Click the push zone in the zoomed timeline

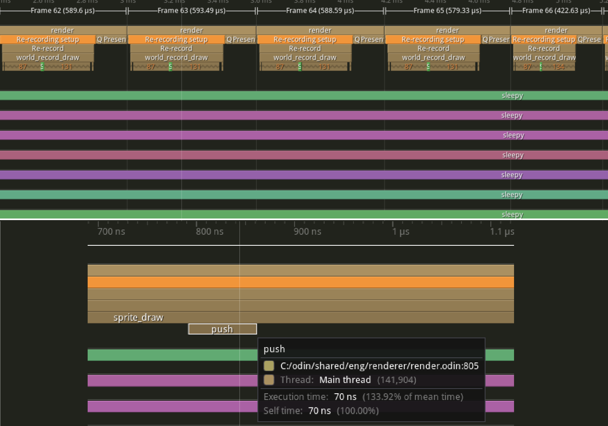pyautogui.click(x=222, y=329)
